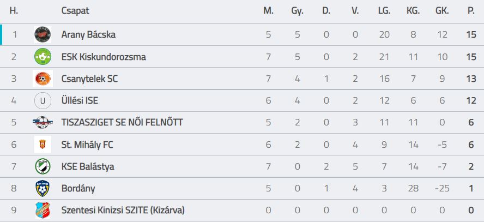Sort by the LG. goals scored header

(x=384, y=11)
